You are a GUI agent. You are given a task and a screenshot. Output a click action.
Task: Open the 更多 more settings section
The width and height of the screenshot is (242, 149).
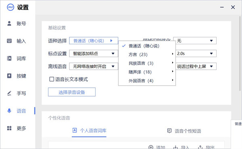pos(17,128)
